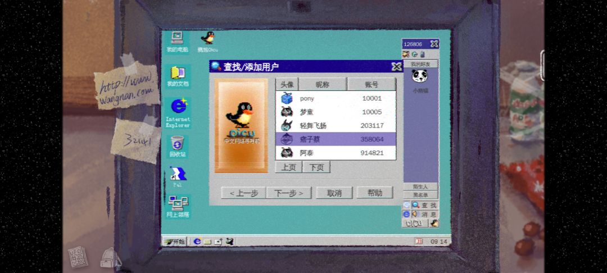Click the avatar for 痞子蔡 row
The image size is (607, 273).
[287, 139]
